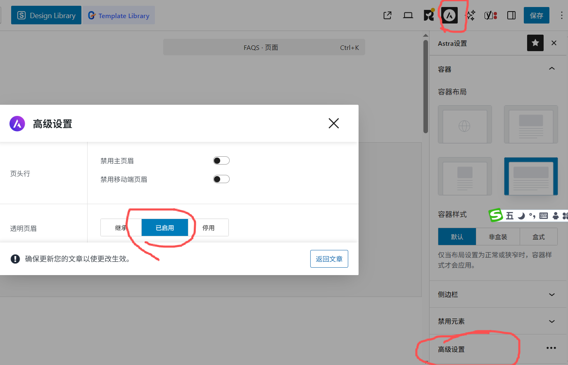This screenshot has height=365, width=568.
Task: Click the AI sparkle assistant icon
Action: tap(470, 16)
